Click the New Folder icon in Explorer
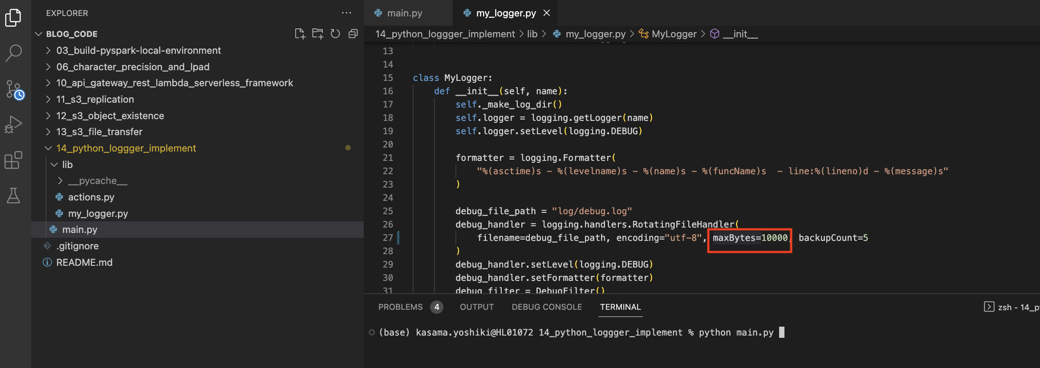 [318, 34]
